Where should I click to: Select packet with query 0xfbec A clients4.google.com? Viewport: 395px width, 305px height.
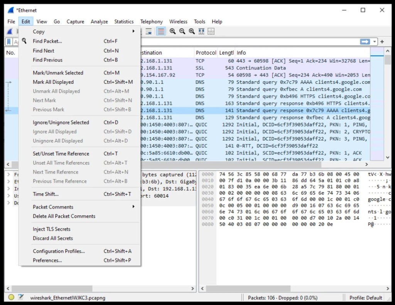(x=255, y=89)
